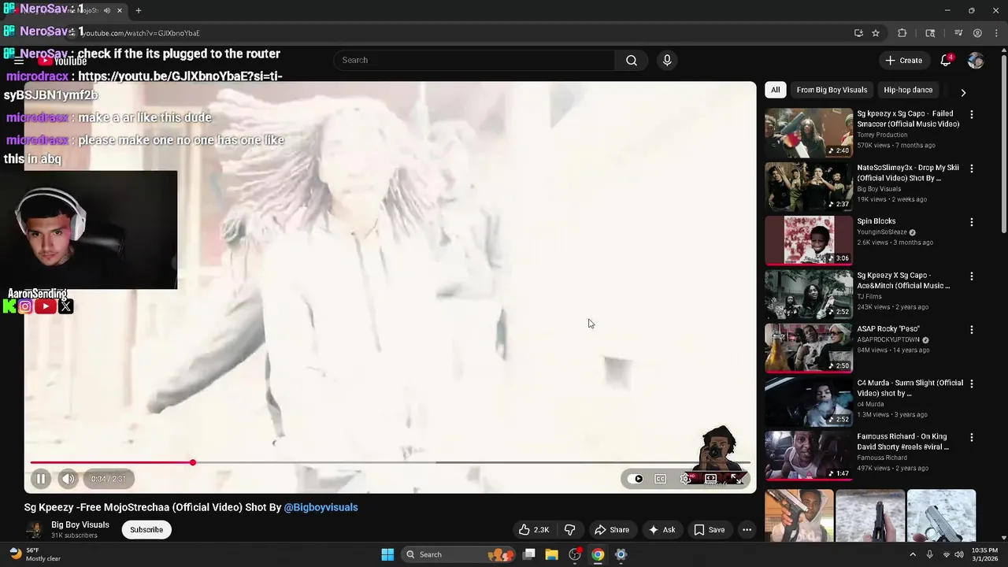Image resolution: width=1008 pixels, height=567 pixels.
Task: Open Chrome profile icon
Action: point(977,33)
